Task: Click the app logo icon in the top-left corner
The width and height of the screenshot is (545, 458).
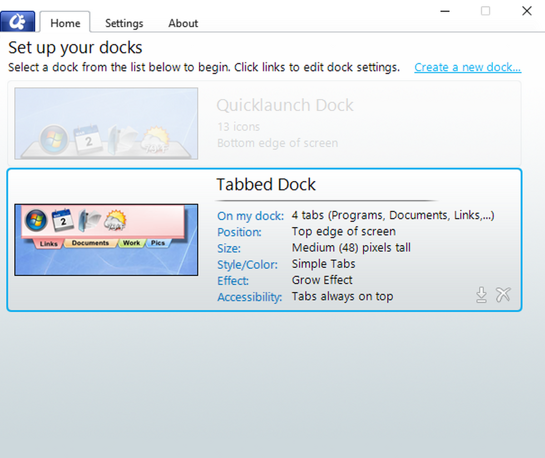Action: pos(18,21)
